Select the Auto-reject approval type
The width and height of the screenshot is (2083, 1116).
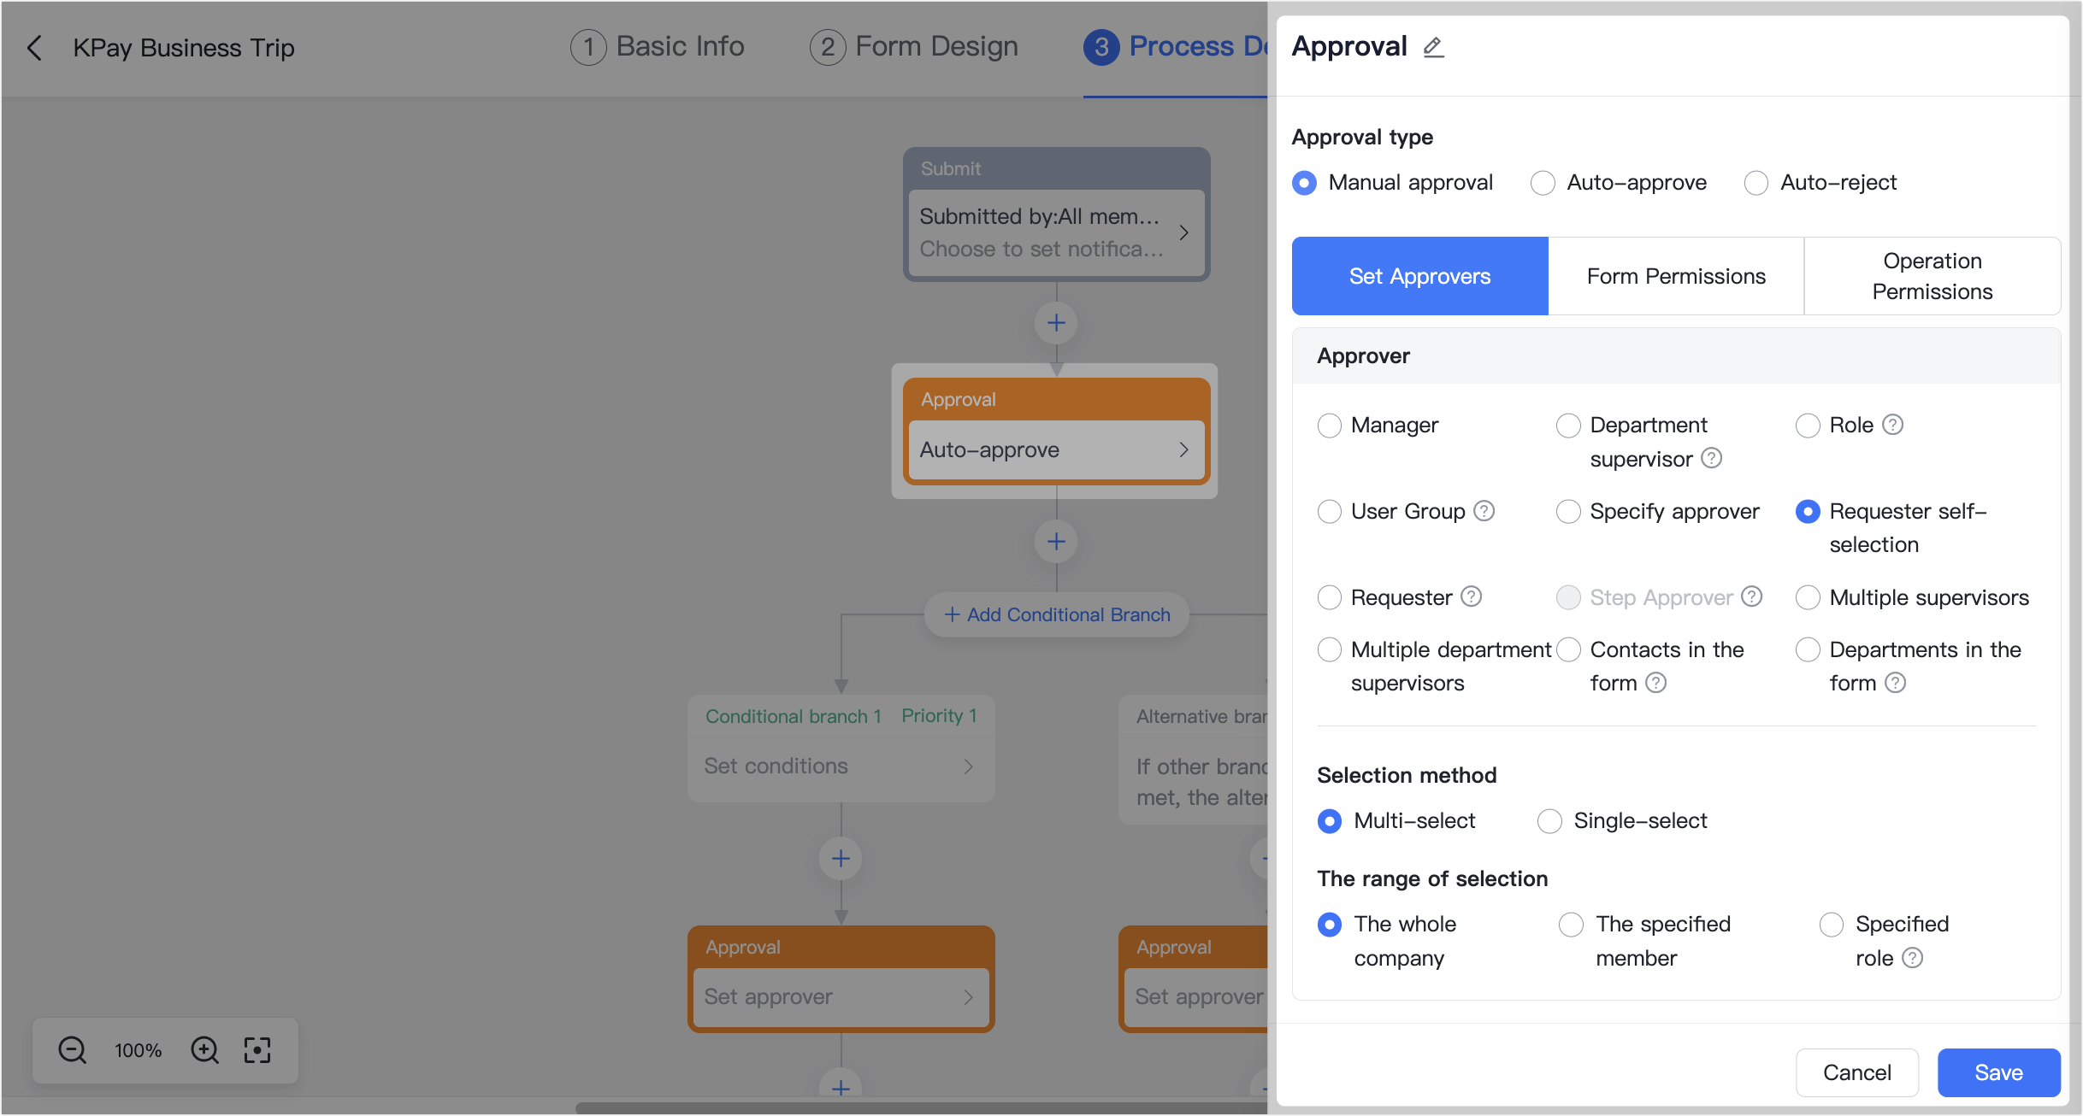[x=1756, y=182]
